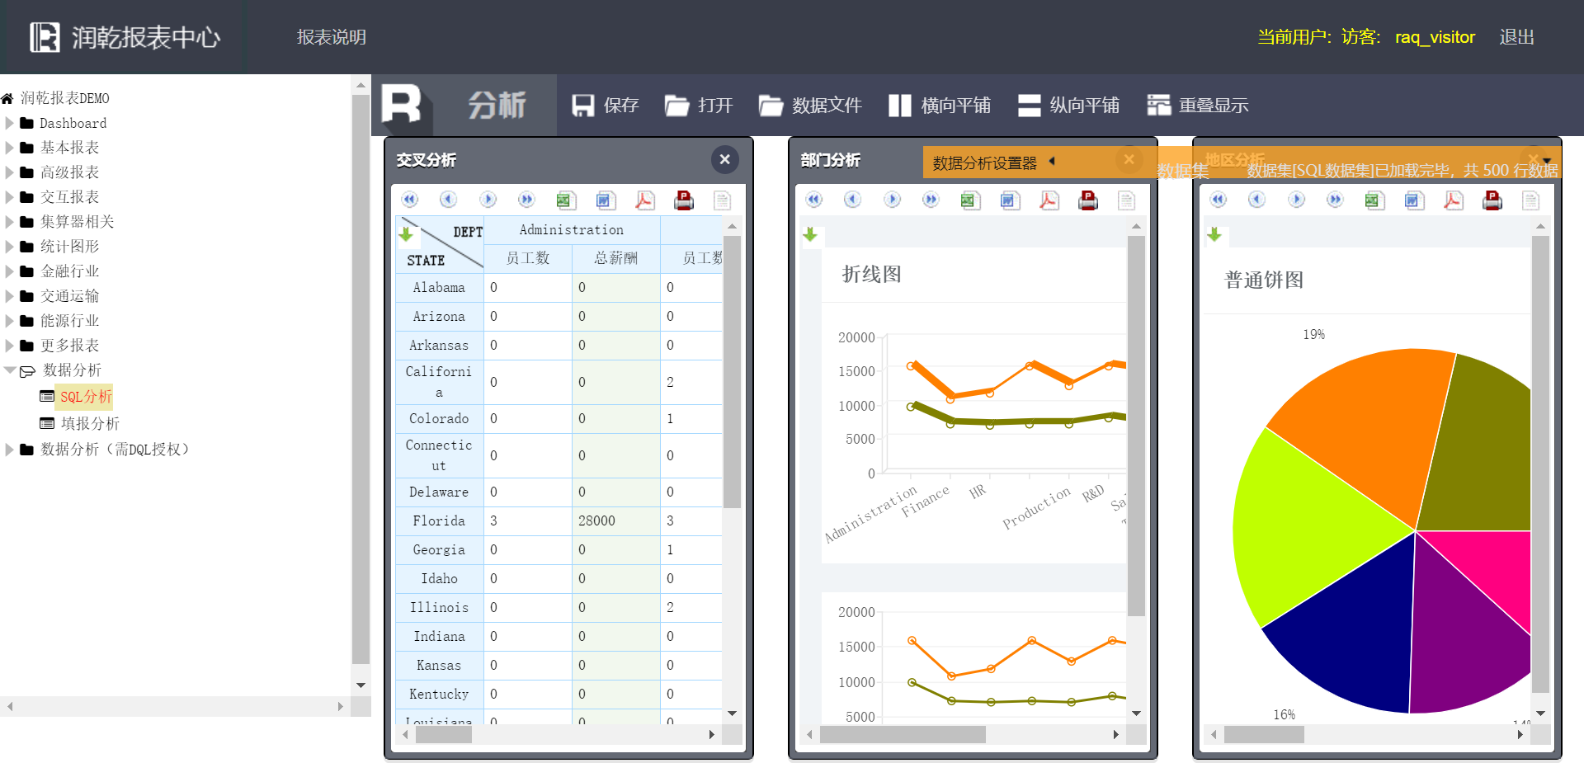Tile windows with 纵向平铺

click(x=1068, y=105)
